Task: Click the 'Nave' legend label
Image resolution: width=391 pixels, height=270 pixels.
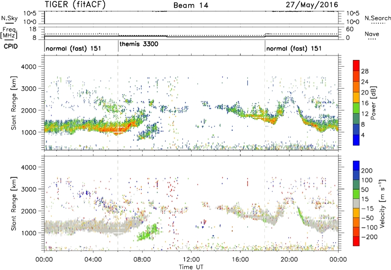Action: point(372,34)
